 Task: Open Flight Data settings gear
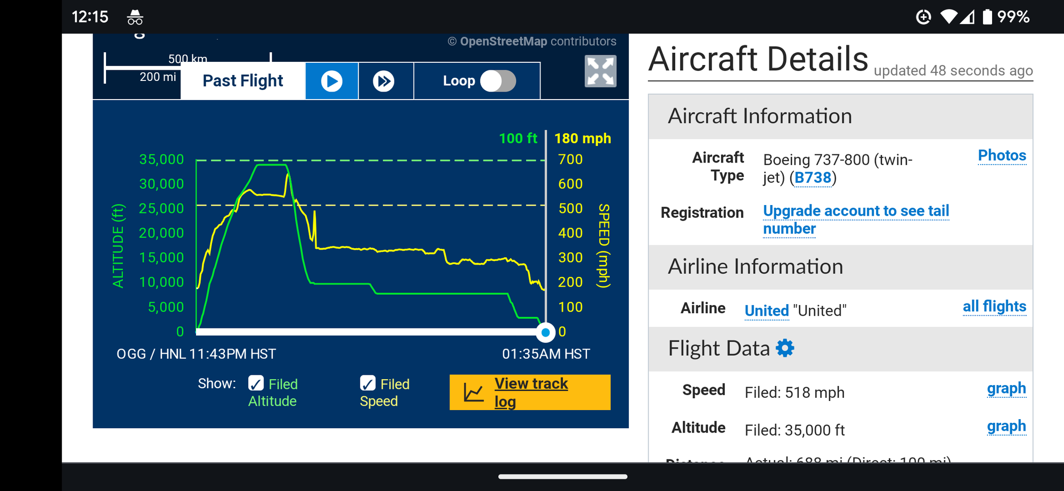785,348
